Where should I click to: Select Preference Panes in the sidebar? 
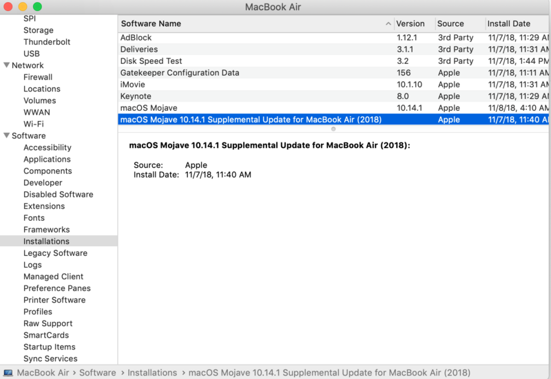point(57,288)
